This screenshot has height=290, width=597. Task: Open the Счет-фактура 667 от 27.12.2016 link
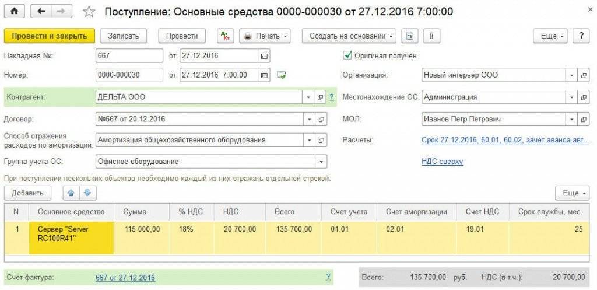[x=125, y=278]
